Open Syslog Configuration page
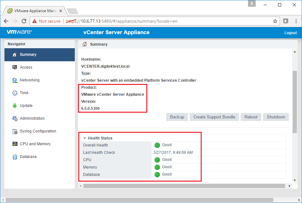This screenshot has height=203, width=302. (40, 131)
